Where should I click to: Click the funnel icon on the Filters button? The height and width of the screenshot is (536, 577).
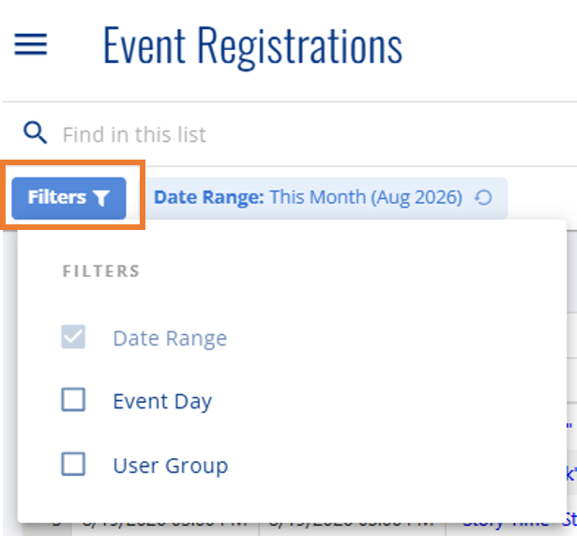[x=100, y=198]
